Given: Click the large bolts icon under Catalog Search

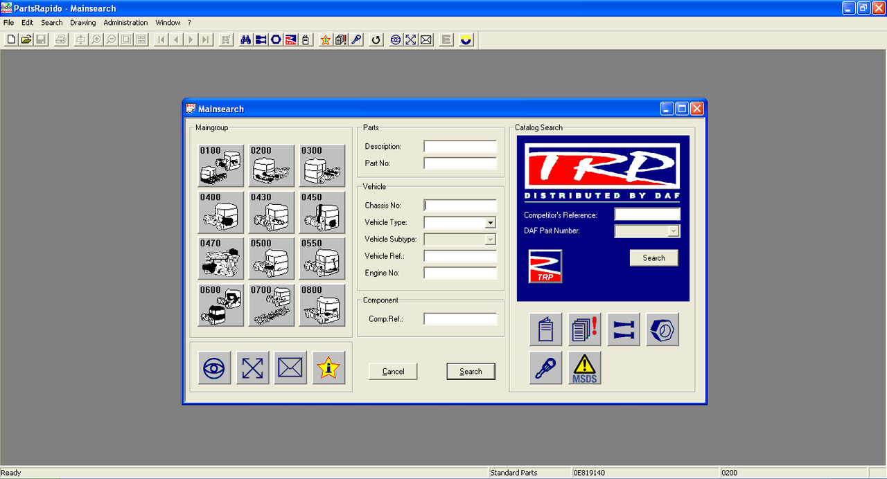Looking at the screenshot, I should (623, 329).
